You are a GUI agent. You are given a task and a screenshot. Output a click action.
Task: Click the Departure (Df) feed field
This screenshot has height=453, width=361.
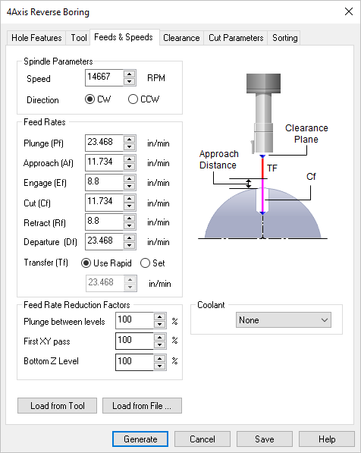[x=104, y=241]
